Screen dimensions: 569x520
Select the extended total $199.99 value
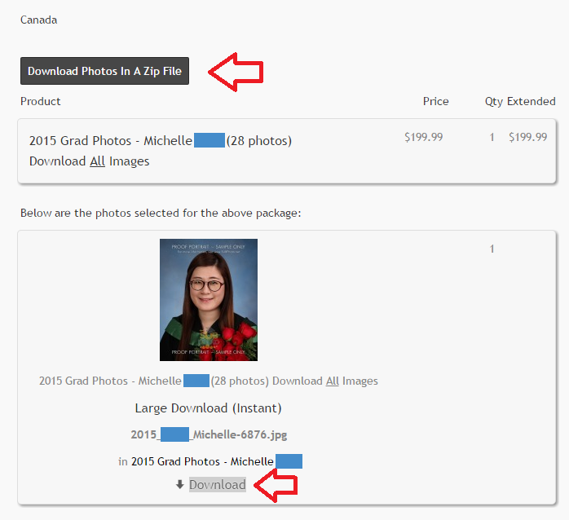tap(527, 137)
